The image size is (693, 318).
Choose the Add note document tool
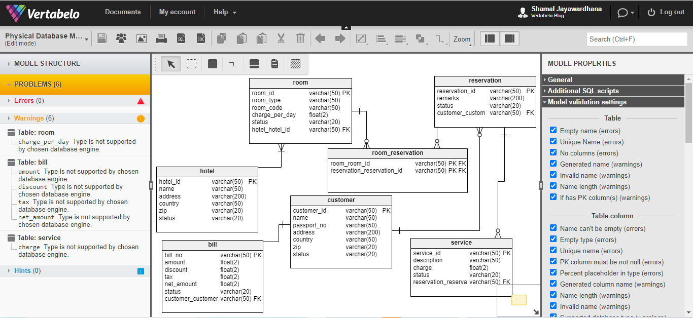[x=274, y=64]
